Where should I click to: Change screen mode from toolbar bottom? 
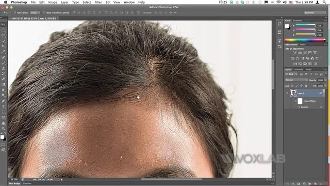[x=3, y=150]
